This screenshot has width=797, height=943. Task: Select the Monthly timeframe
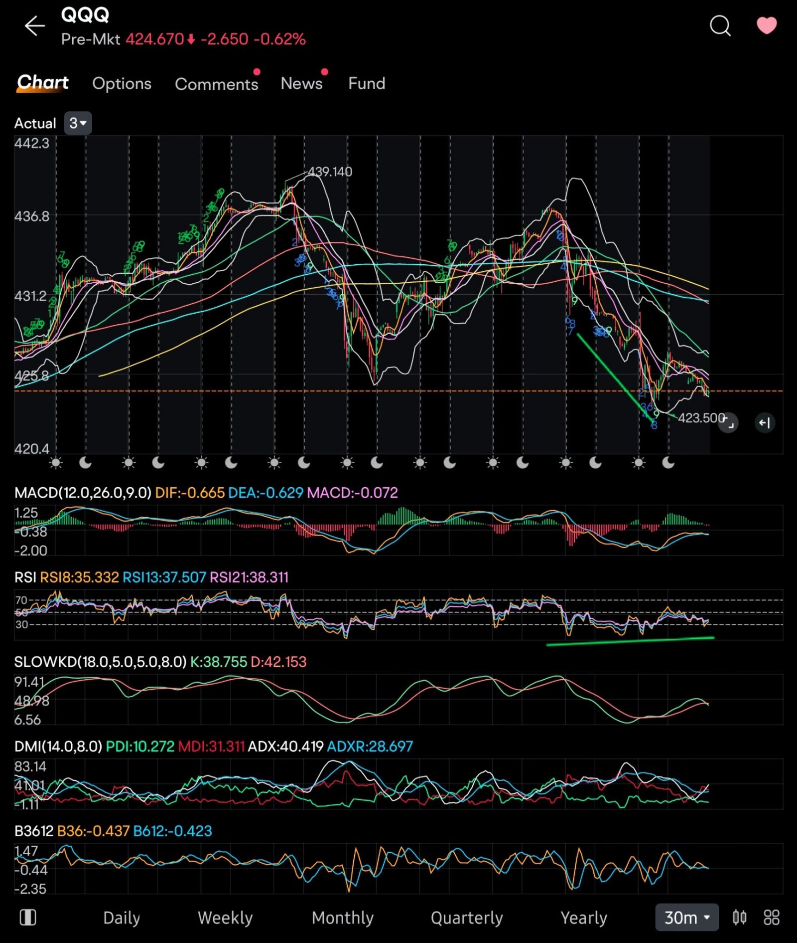click(x=343, y=918)
